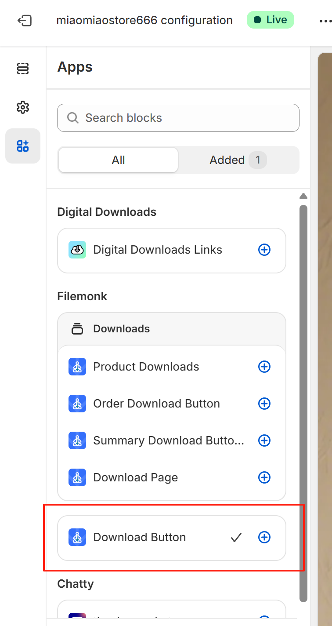Select Order Download Button label

pos(157,404)
